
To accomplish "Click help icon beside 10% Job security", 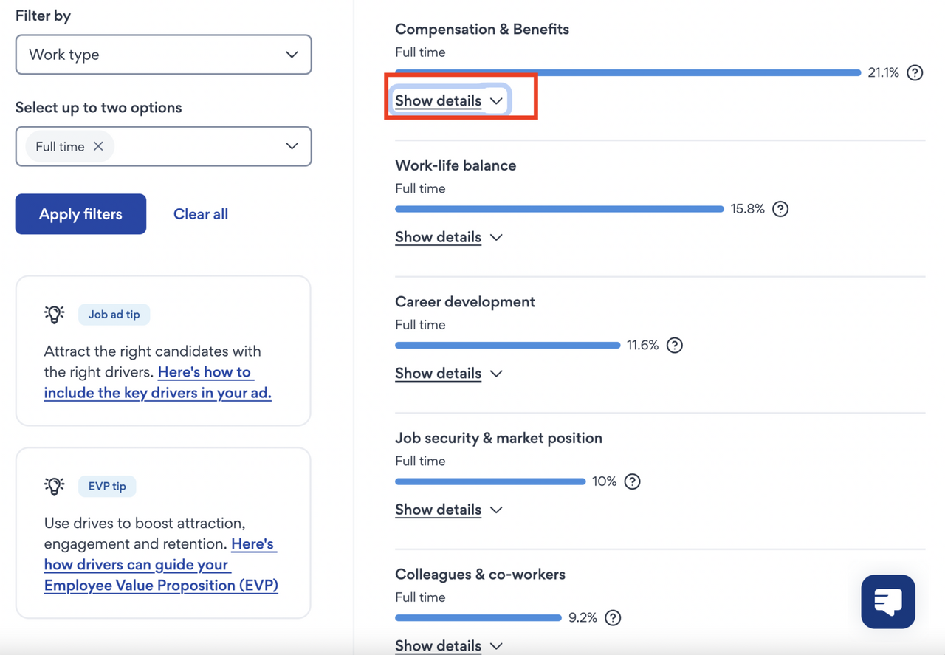I will pyautogui.click(x=632, y=481).
